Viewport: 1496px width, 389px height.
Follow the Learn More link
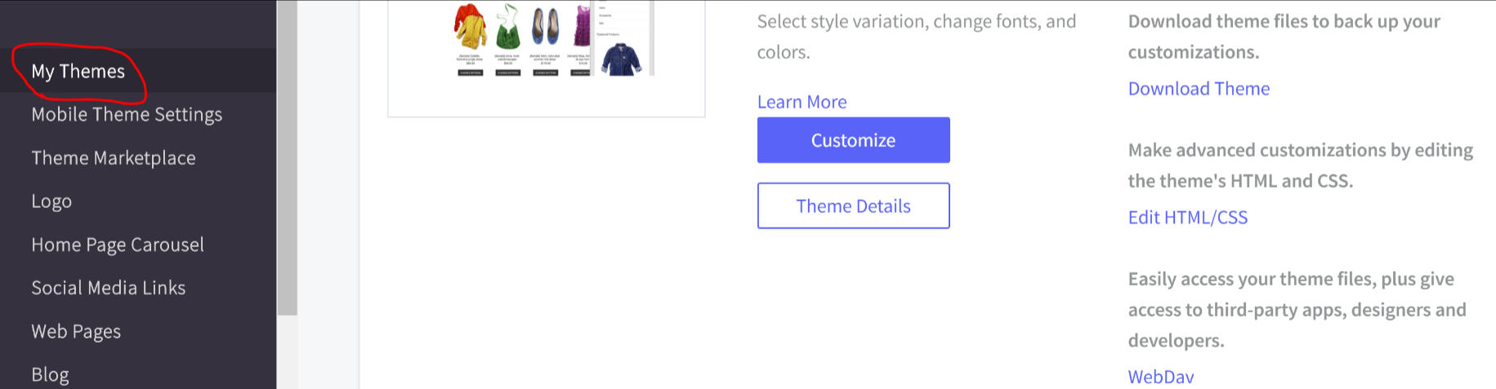[802, 102]
